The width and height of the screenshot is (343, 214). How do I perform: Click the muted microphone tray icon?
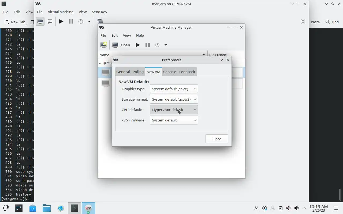pyautogui.click(x=288, y=208)
